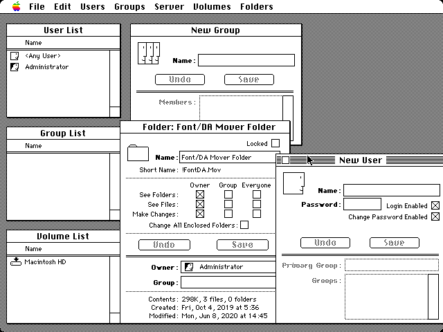Open the Server menu
This screenshot has height=332, width=443.
169,6
